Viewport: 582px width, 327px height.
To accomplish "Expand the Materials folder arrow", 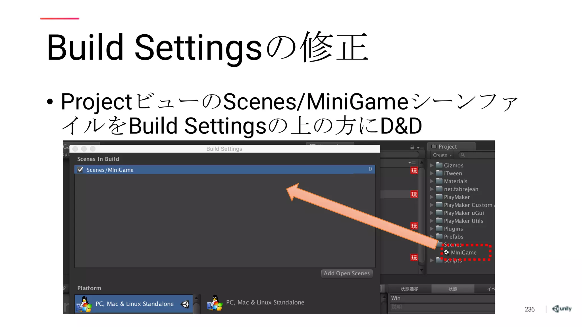I will [431, 181].
